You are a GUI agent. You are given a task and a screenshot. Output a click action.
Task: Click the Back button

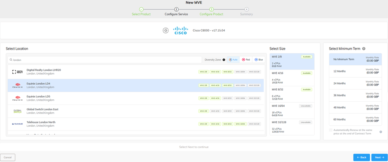362,157
